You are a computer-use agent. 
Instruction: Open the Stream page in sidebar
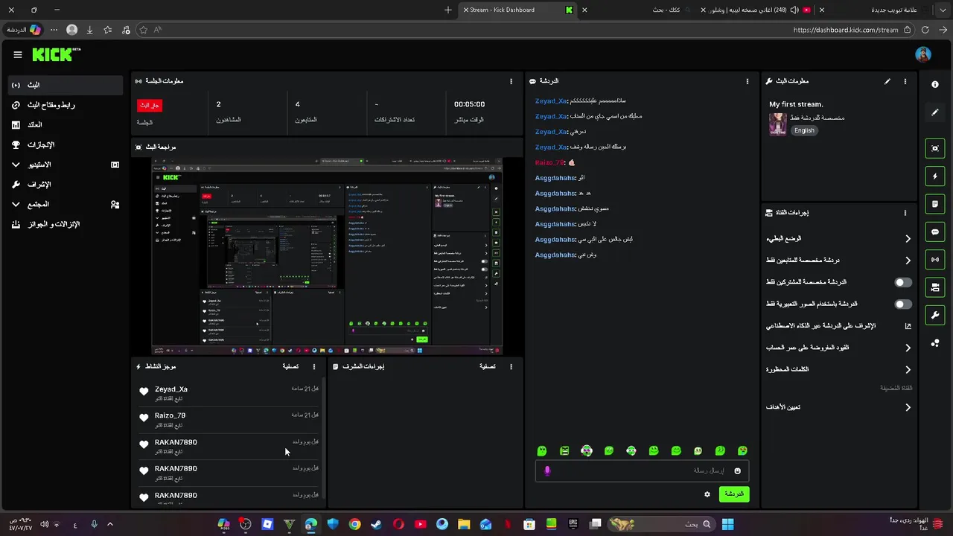(66, 85)
